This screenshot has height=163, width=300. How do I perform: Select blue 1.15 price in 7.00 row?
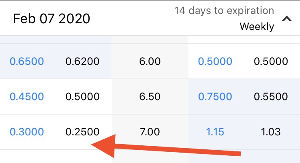click(215, 132)
